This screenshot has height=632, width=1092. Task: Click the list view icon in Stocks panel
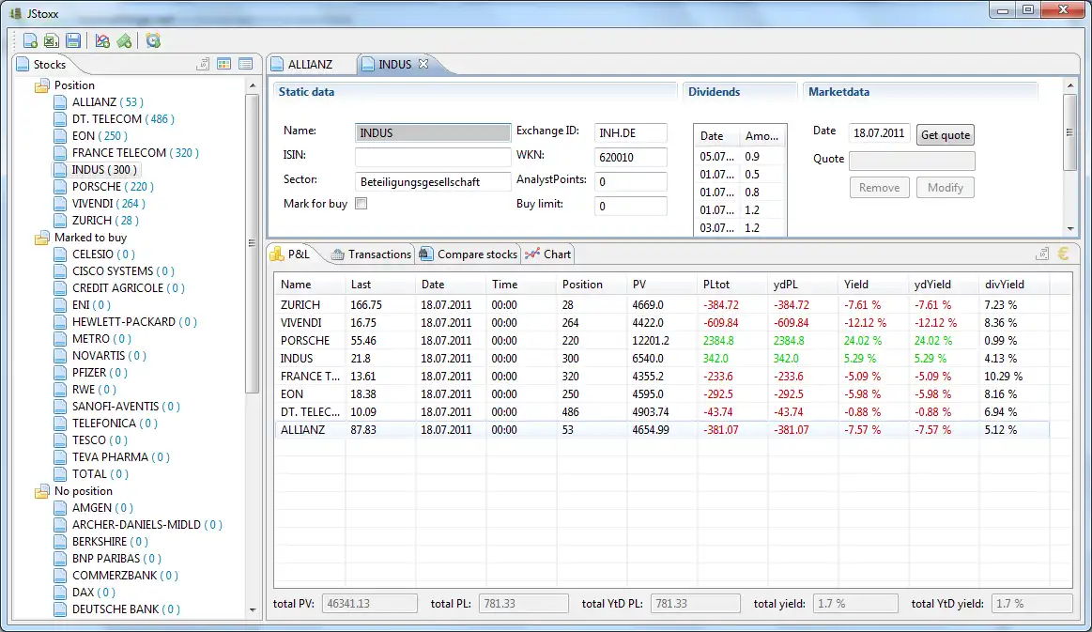tap(245, 64)
